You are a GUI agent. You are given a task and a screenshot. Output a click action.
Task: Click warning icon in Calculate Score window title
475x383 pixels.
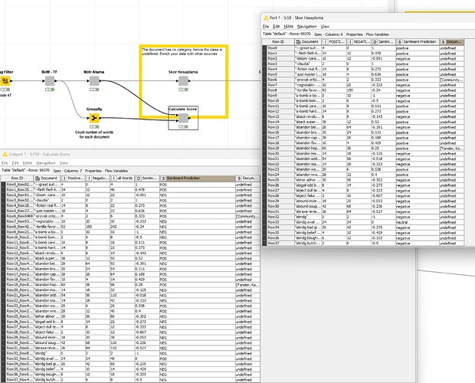5,155
